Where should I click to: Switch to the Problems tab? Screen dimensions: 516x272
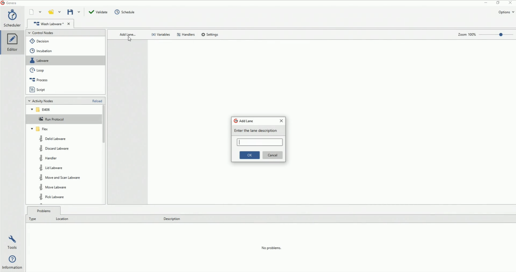[43, 211]
